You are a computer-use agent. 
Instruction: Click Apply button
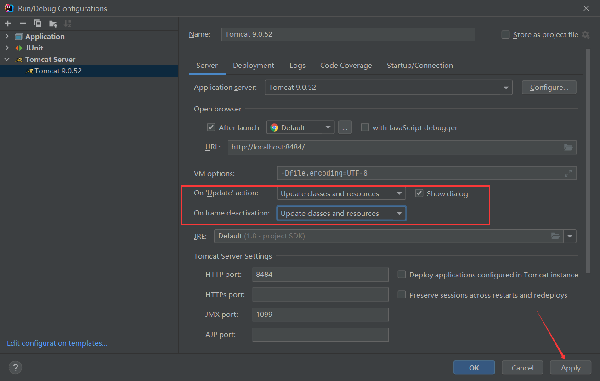(571, 368)
